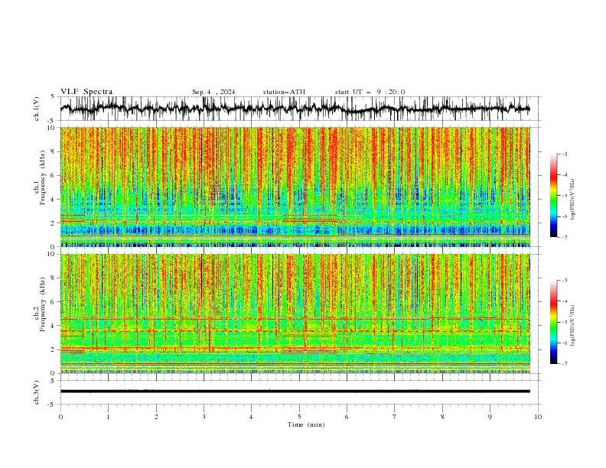Viewport: 606px width, 468px height.
Task: Click ch.2 frequency axis tick "8"
Action: tap(54, 278)
